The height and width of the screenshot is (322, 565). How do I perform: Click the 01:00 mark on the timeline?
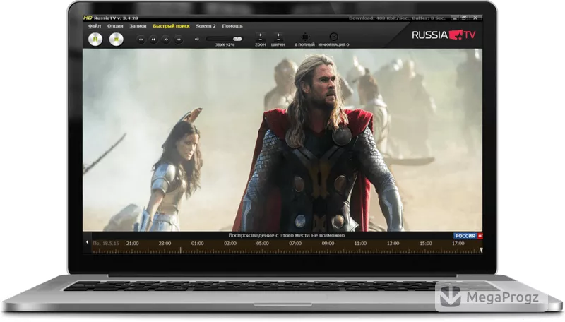[198, 244]
